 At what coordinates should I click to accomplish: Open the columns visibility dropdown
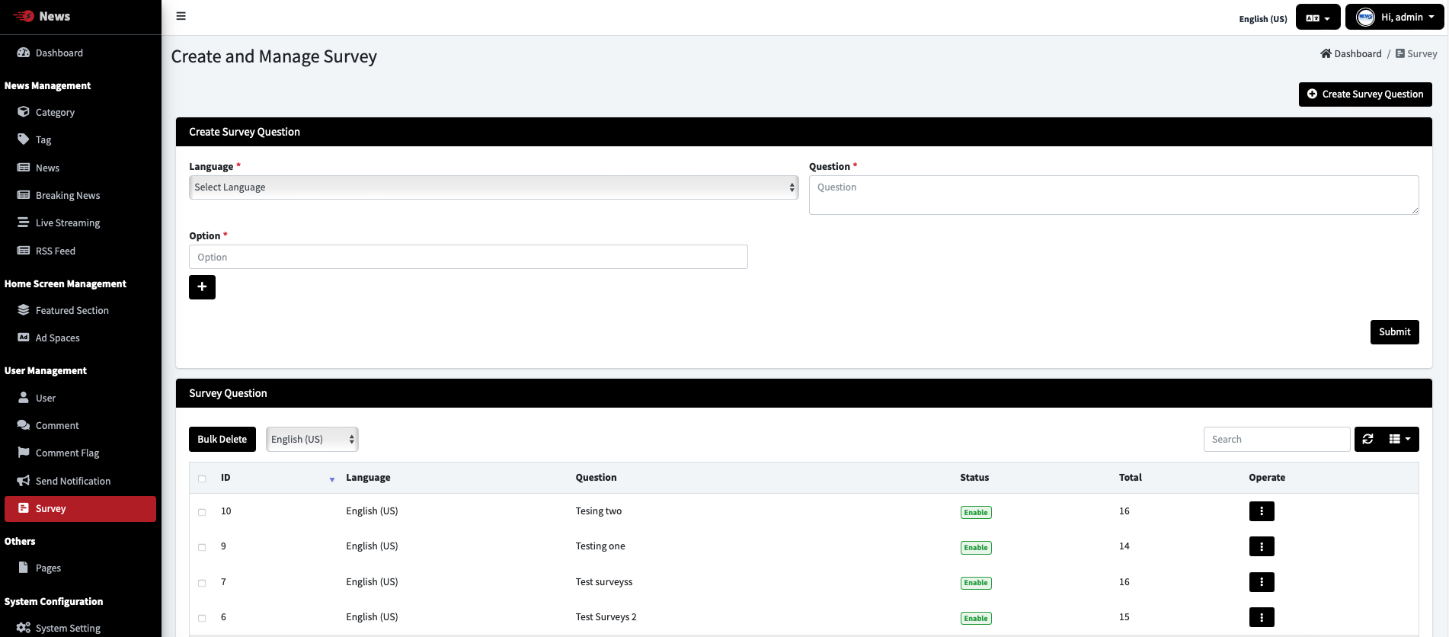point(1400,439)
